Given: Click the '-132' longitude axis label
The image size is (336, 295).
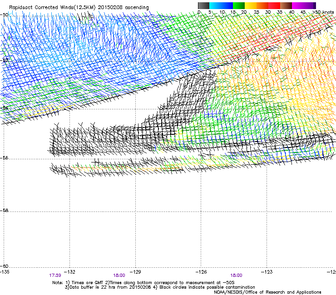Looking at the screenshot, I should coord(69,272).
